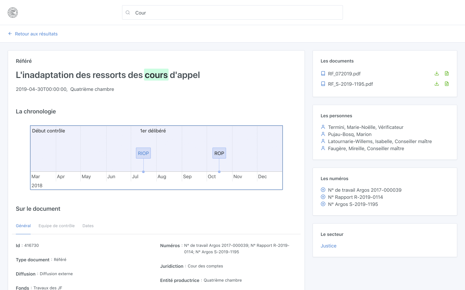The height and width of the screenshot is (290, 465).
Task: Open the preview of RF_072019.pdf
Action: click(447, 73)
